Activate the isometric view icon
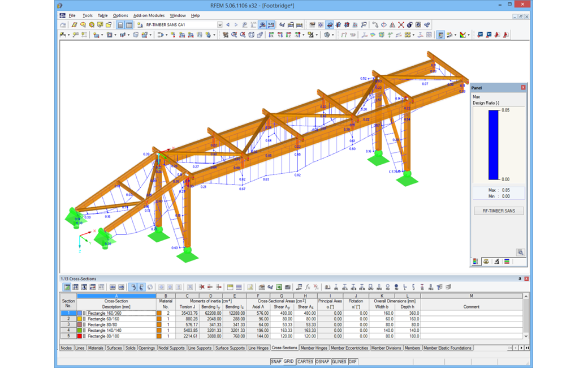This screenshot has height=368, width=588. pos(251,36)
